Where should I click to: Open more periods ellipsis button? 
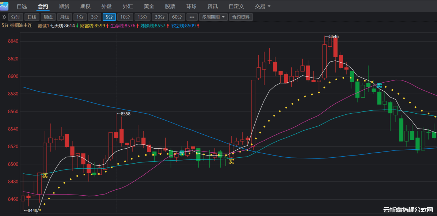point(192,17)
